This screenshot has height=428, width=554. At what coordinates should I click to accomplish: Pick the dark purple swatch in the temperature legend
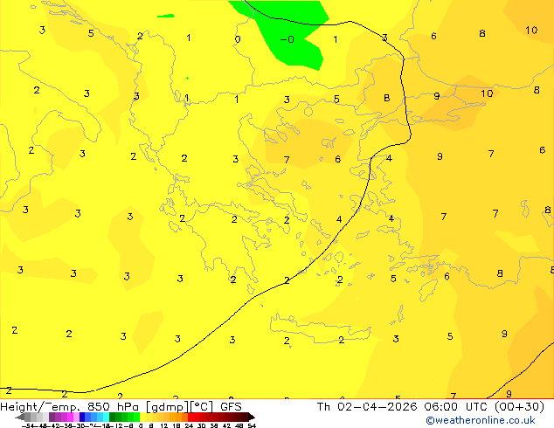[52, 418]
